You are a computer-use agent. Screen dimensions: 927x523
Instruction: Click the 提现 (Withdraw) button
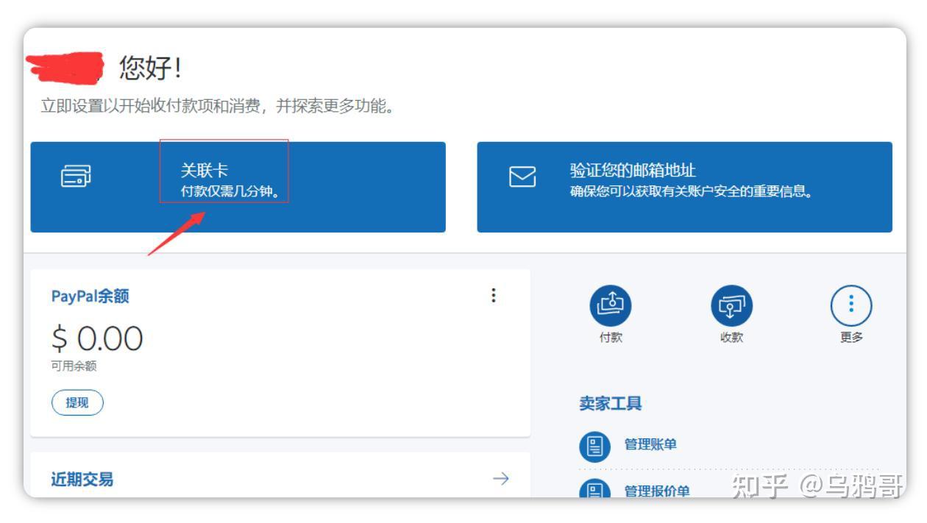point(76,402)
